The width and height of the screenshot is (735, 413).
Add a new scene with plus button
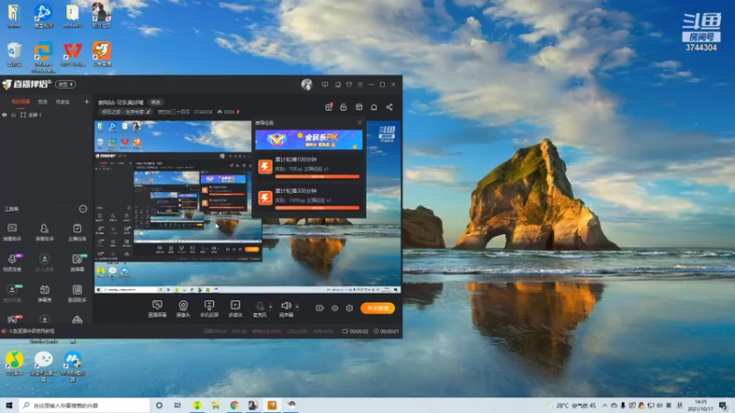[86, 102]
